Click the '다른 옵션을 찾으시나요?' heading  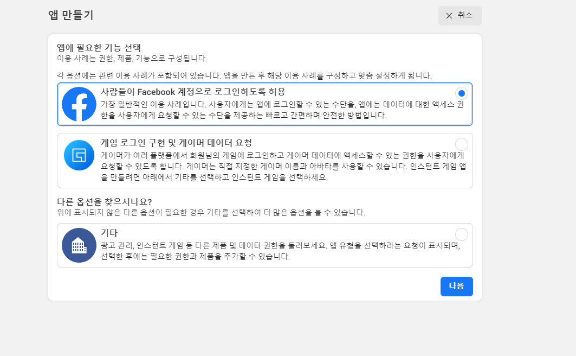(105, 202)
